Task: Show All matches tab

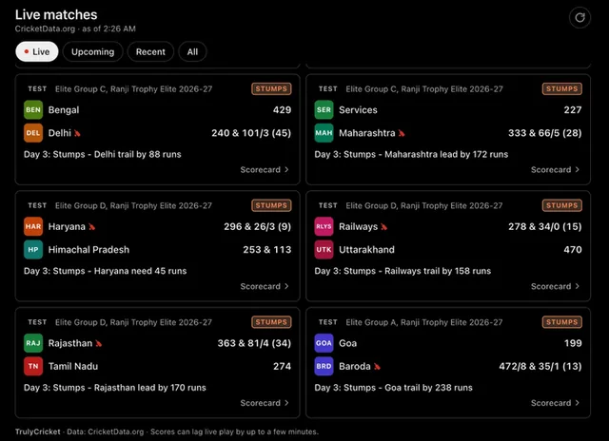Action: (192, 51)
